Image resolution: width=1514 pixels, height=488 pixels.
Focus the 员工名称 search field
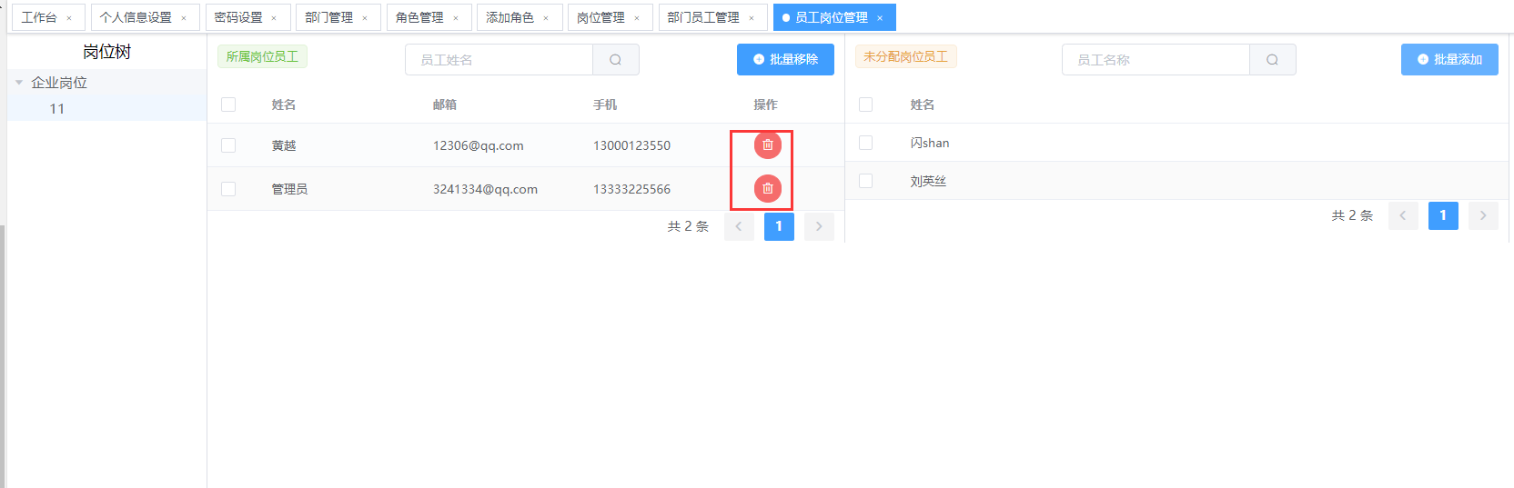[1156, 60]
